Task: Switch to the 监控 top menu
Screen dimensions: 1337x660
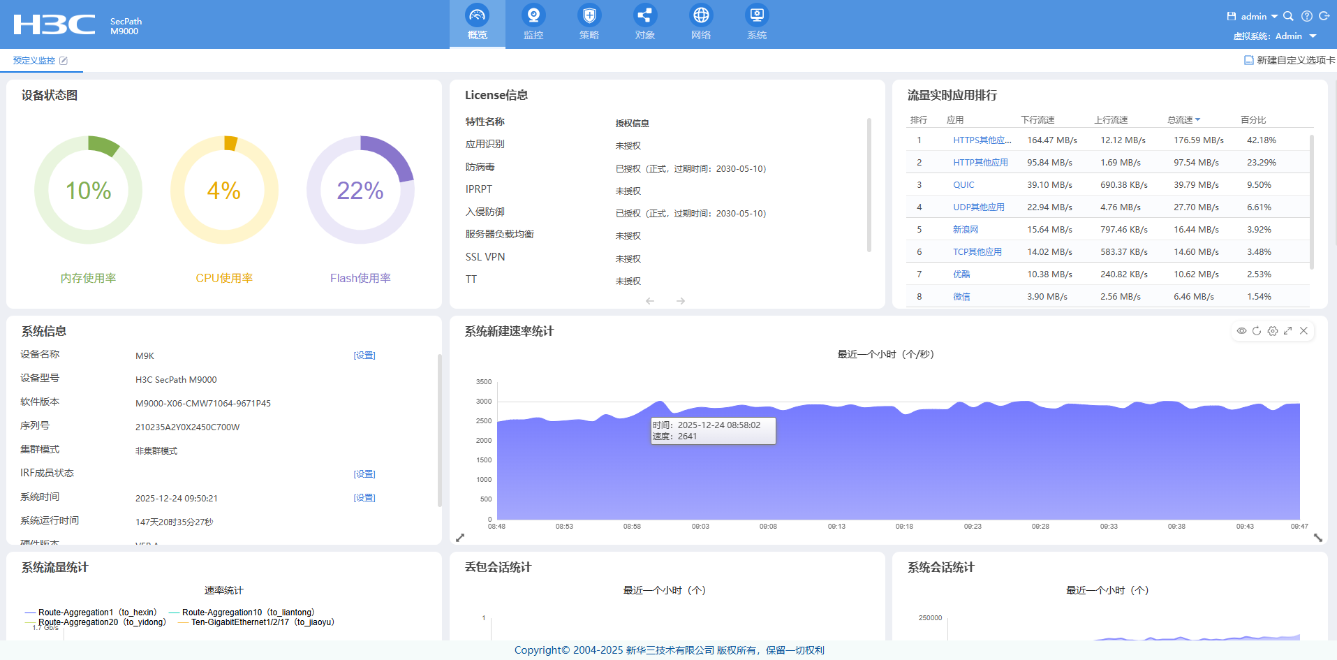Action: point(533,23)
